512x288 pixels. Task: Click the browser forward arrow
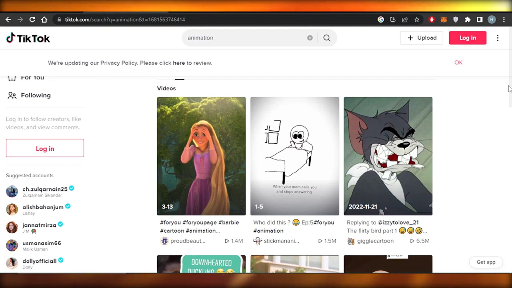tap(20, 19)
